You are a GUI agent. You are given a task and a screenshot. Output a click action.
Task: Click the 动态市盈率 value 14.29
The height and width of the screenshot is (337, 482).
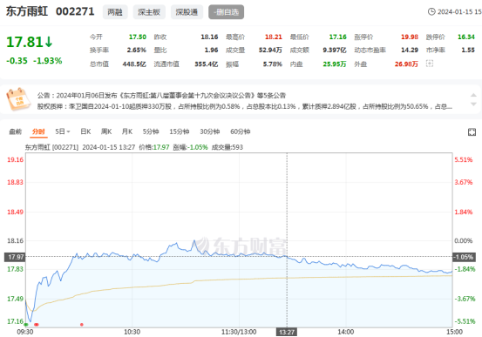tap(410, 51)
